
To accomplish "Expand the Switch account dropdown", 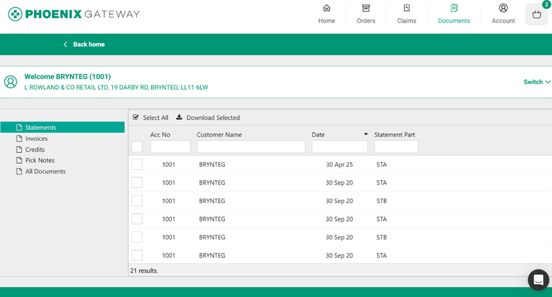I will pyautogui.click(x=537, y=82).
